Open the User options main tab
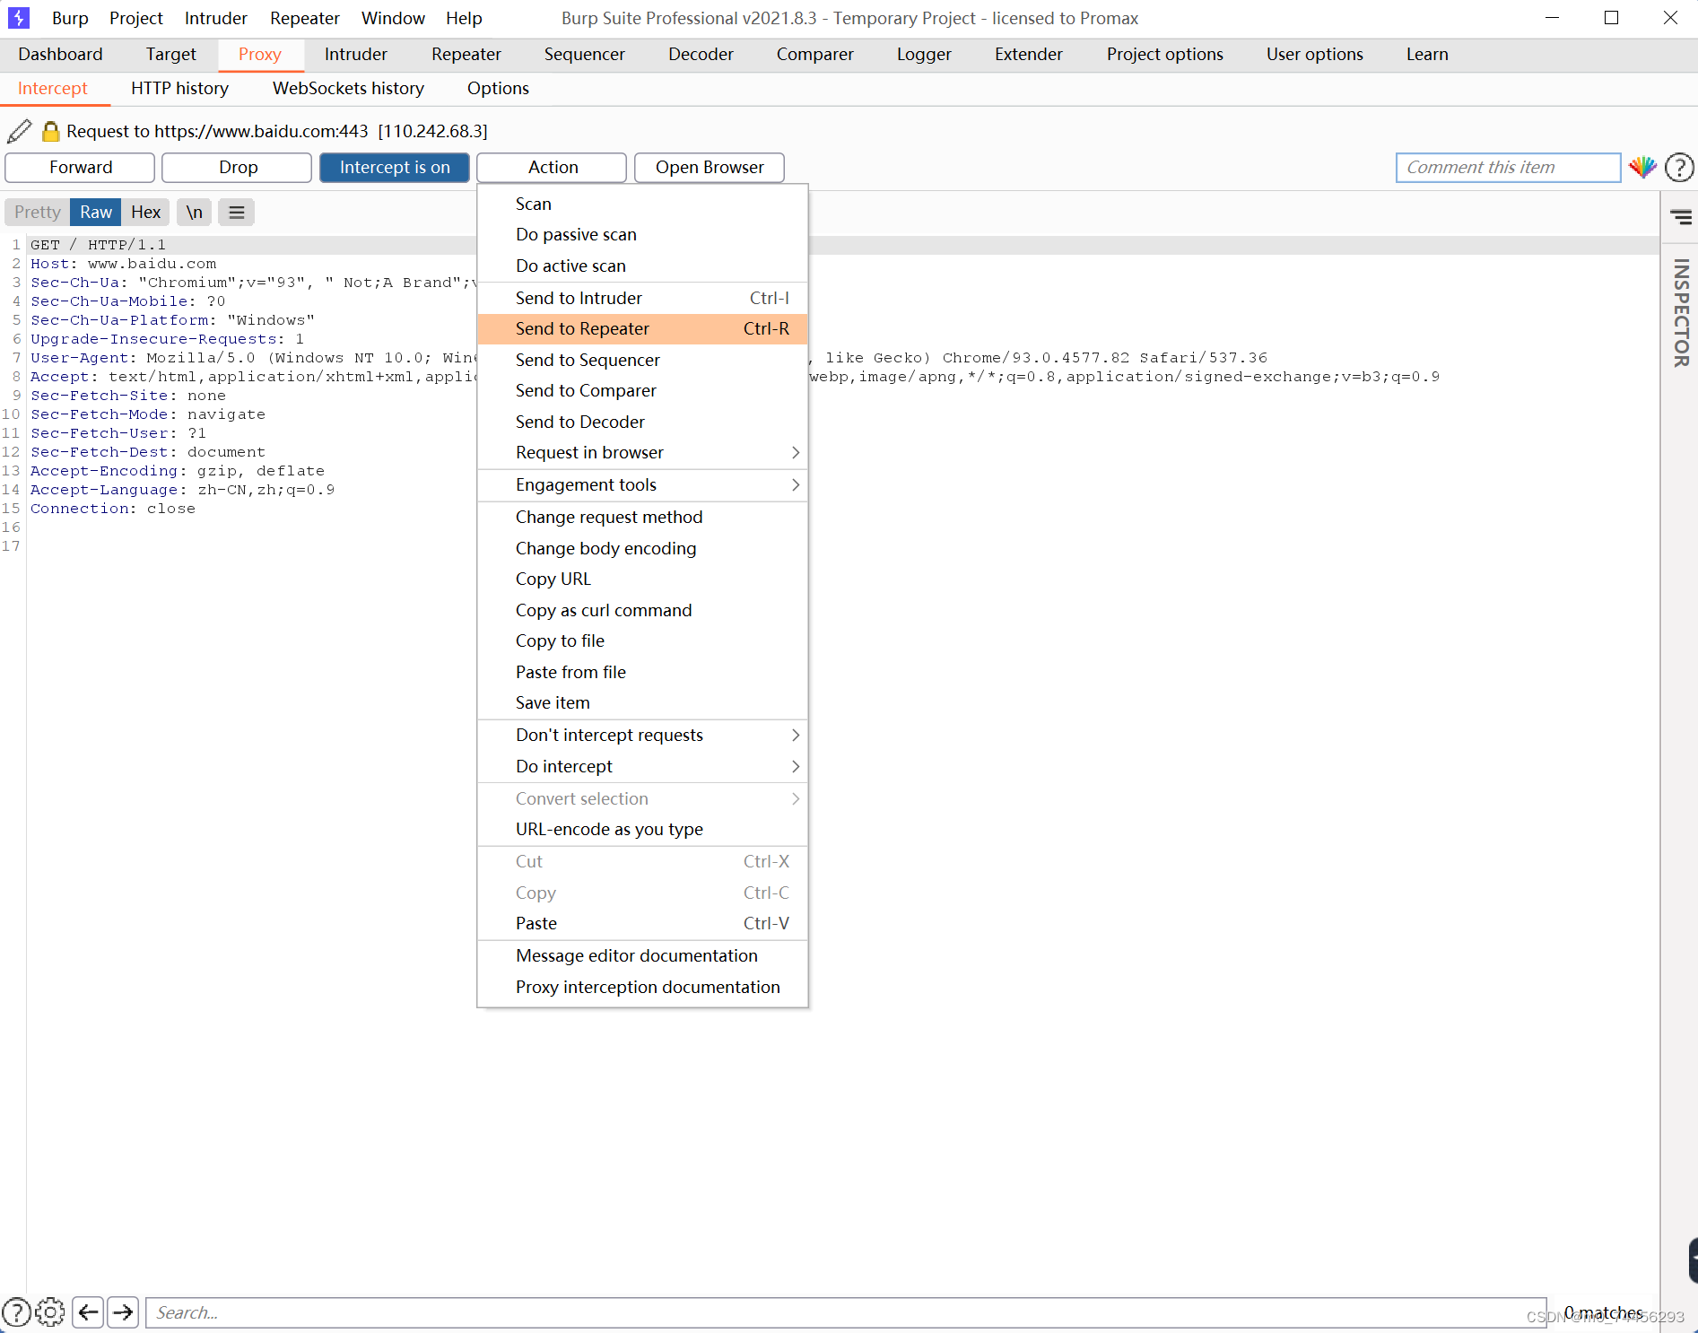The width and height of the screenshot is (1698, 1333). [1314, 55]
